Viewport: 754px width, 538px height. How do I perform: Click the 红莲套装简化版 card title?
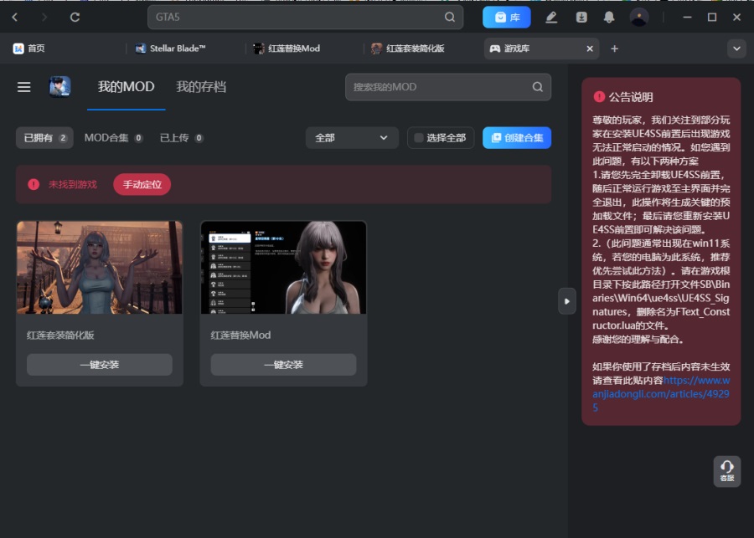tap(60, 336)
